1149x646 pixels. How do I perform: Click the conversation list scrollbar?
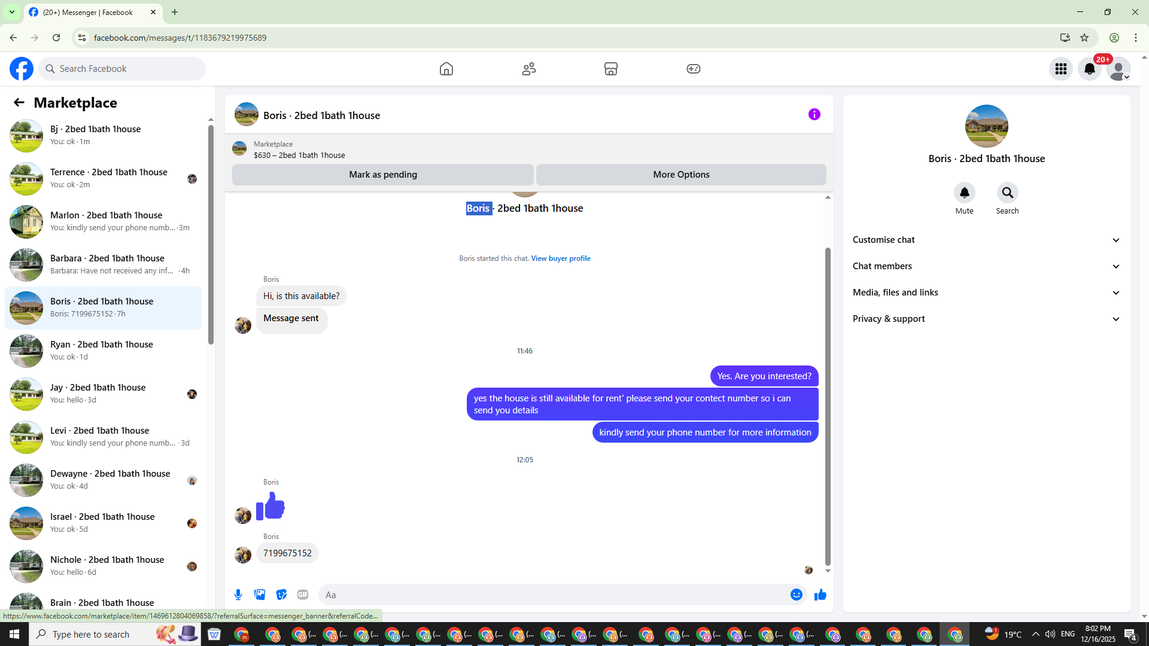[211, 234]
